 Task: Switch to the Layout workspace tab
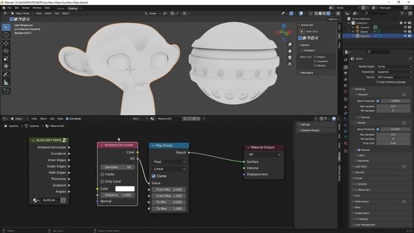[60, 8]
